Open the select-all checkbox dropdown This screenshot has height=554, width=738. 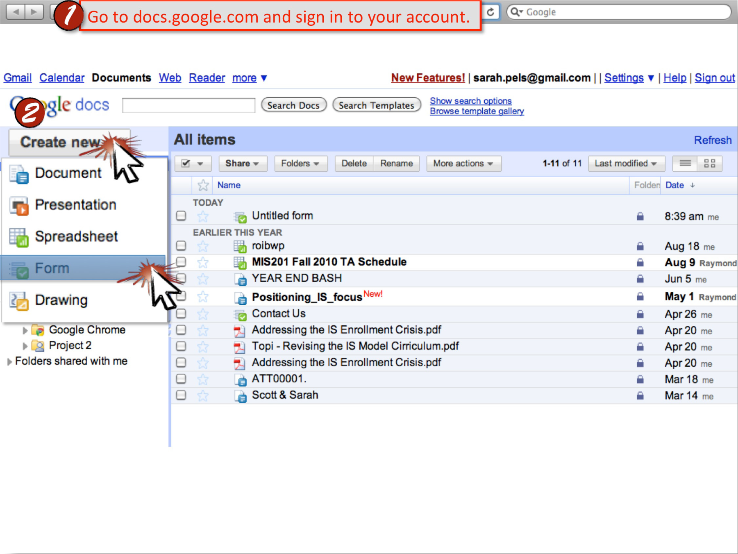coord(193,163)
